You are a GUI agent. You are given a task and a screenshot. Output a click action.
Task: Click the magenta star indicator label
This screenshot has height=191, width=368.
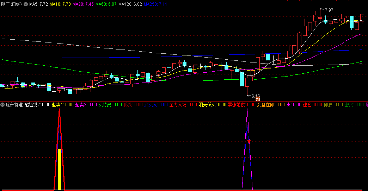click(x=294, y=105)
